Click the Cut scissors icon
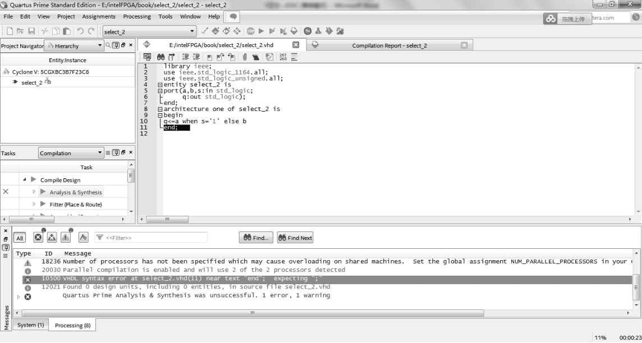The image size is (642, 343). tap(45, 31)
